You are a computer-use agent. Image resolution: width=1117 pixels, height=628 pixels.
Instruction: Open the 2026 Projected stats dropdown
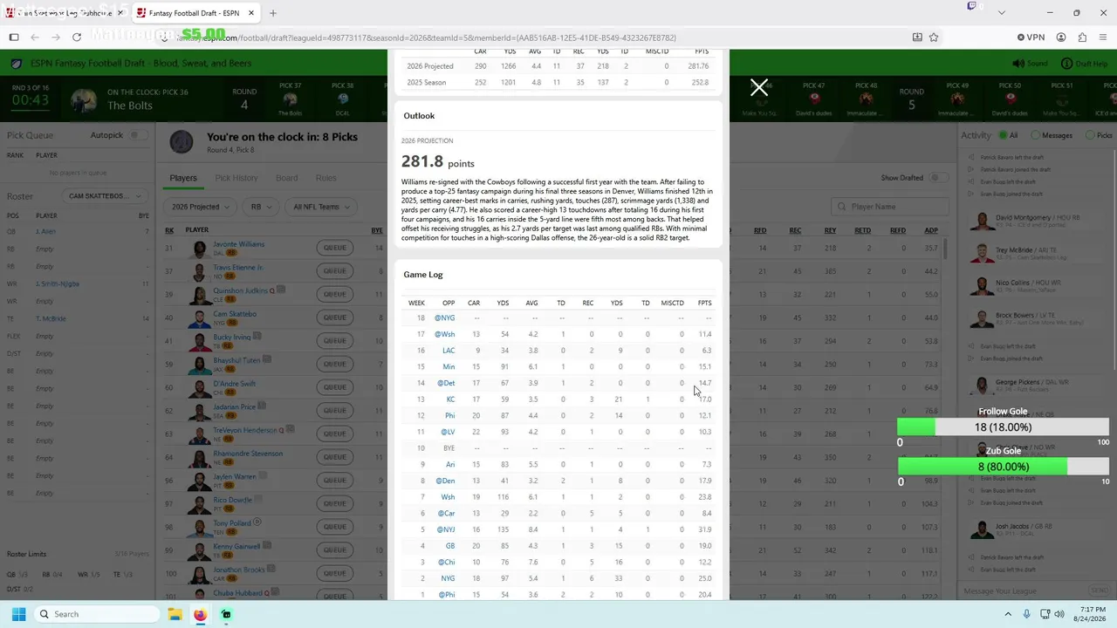200,207
